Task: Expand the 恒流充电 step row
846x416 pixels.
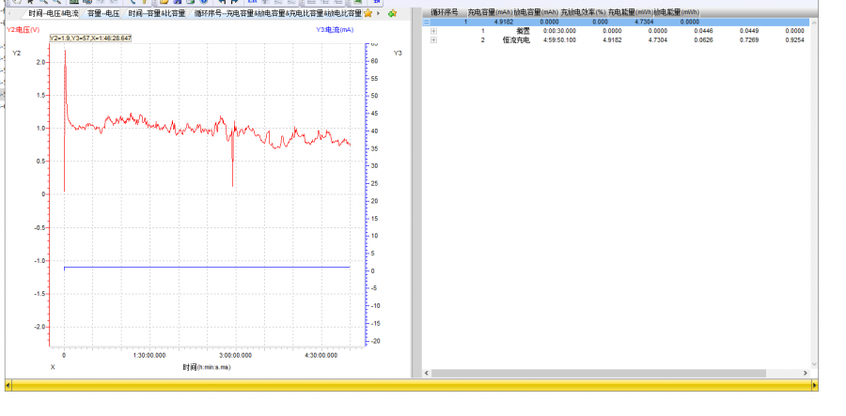Action: pos(433,40)
